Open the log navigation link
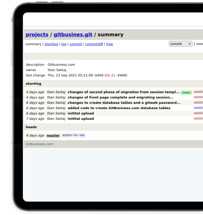The height and width of the screenshot is (215, 203). tap(64, 44)
